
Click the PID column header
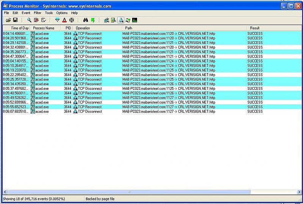pos(67,28)
